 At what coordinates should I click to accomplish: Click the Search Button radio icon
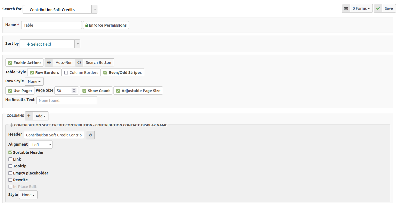coord(79,63)
